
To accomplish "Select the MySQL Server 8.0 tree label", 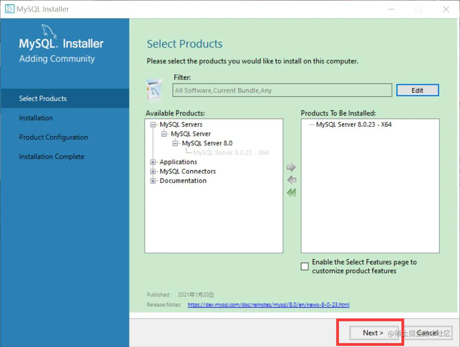I will [207, 143].
